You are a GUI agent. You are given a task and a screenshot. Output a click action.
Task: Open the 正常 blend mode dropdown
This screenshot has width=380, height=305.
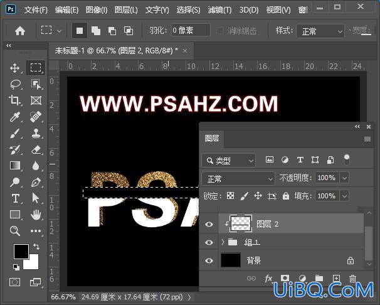(x=238, y=179)
